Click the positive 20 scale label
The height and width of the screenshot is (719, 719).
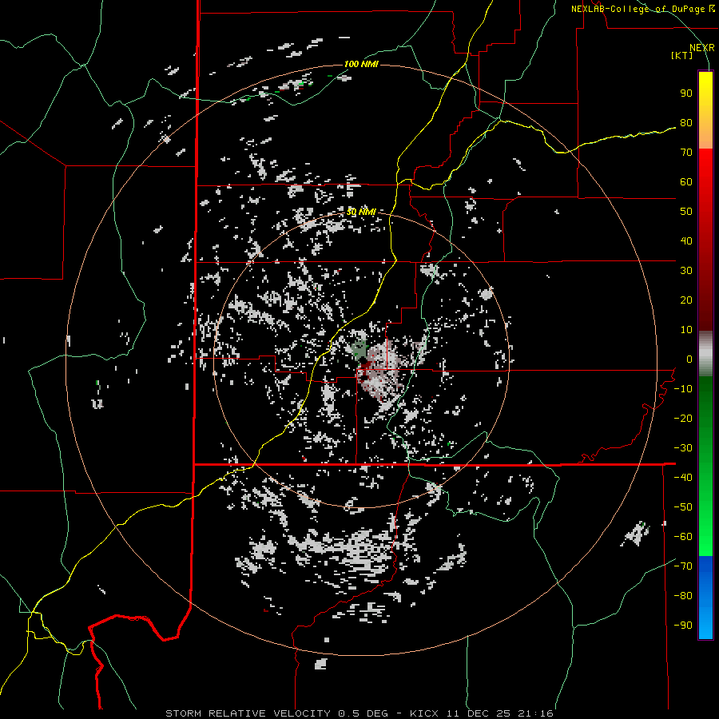686,300
